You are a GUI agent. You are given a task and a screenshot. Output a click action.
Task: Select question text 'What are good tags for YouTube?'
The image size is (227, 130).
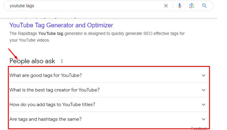point(46,75)
